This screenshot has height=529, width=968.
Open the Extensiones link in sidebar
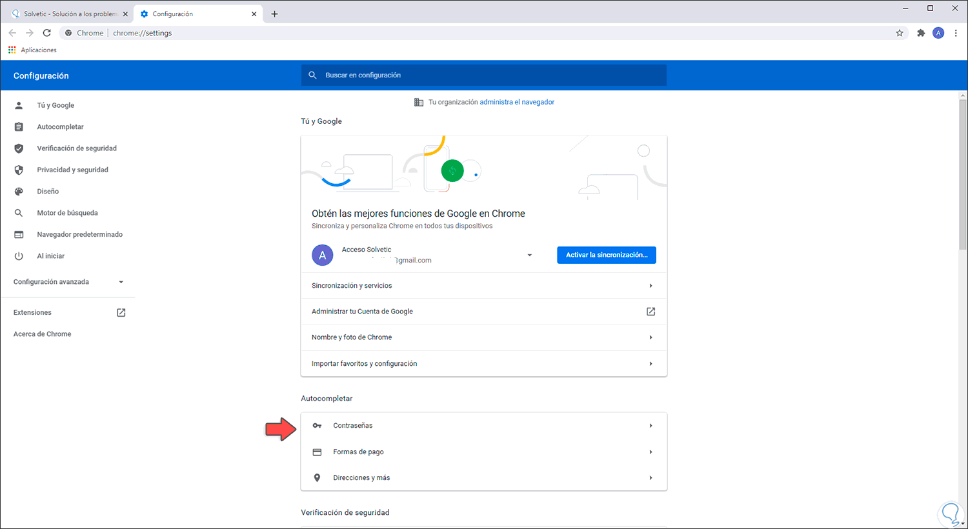[32, 312]
